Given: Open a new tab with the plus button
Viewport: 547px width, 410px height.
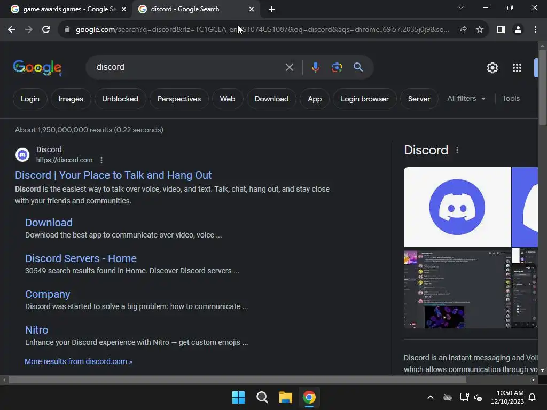Looking at the screenshot, I should [272, 9].
